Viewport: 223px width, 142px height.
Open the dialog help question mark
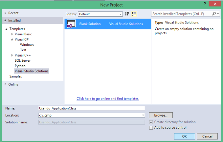pos(205,4)
